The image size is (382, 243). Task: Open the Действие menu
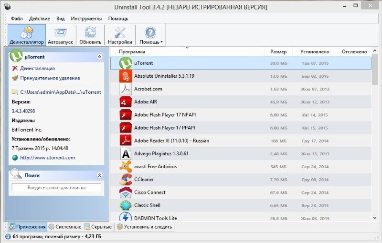40,19
